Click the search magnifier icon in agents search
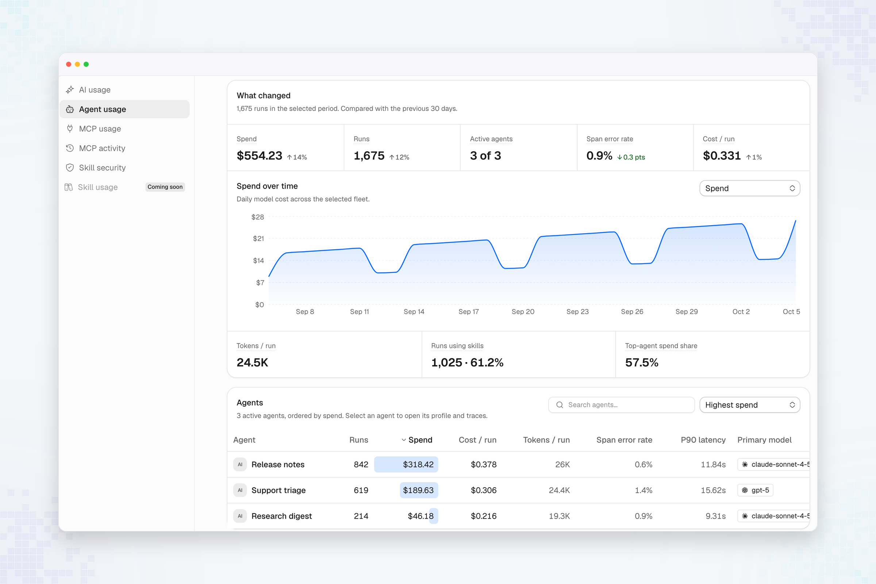 [x=560, y=405]
